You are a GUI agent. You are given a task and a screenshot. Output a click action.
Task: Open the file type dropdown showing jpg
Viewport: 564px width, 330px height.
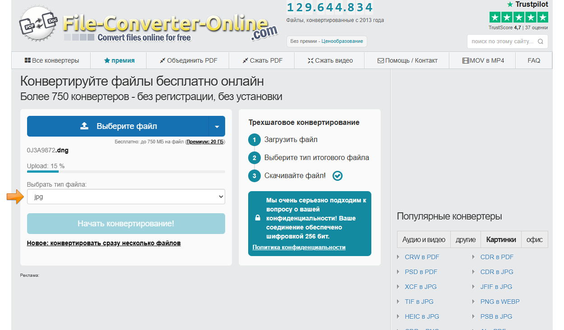(x=126, y=197)
